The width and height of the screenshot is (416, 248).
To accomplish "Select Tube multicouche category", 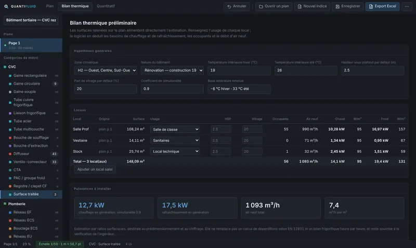I will 31,129.
